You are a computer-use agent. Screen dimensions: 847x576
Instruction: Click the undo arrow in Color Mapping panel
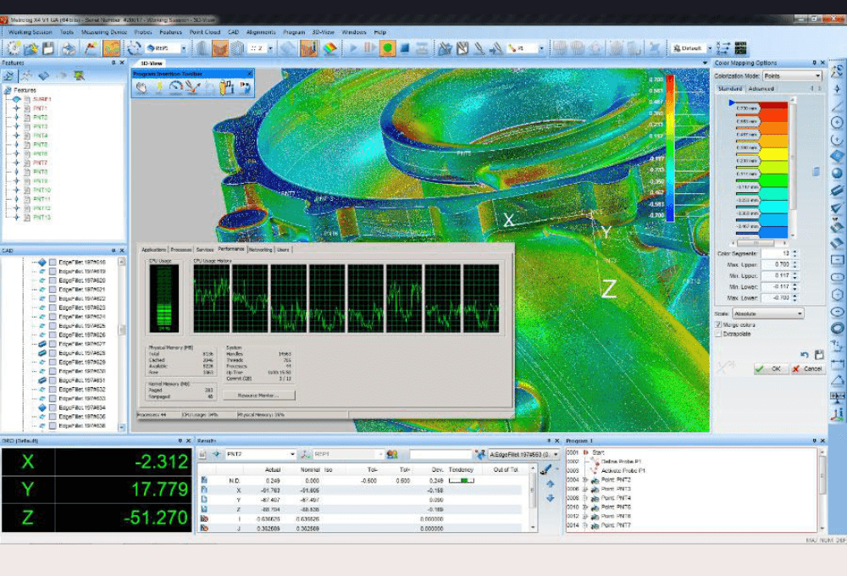click(805, 354)
